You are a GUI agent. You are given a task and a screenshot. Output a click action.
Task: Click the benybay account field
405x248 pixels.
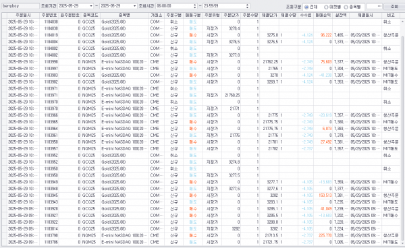pyautogui.click(x=20, y=6)
